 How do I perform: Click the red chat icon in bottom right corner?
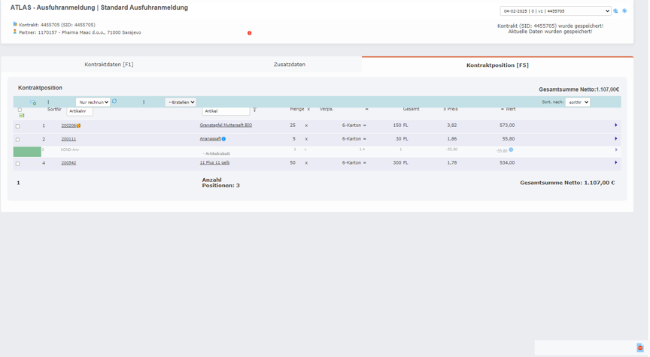[x=640, y=348]
